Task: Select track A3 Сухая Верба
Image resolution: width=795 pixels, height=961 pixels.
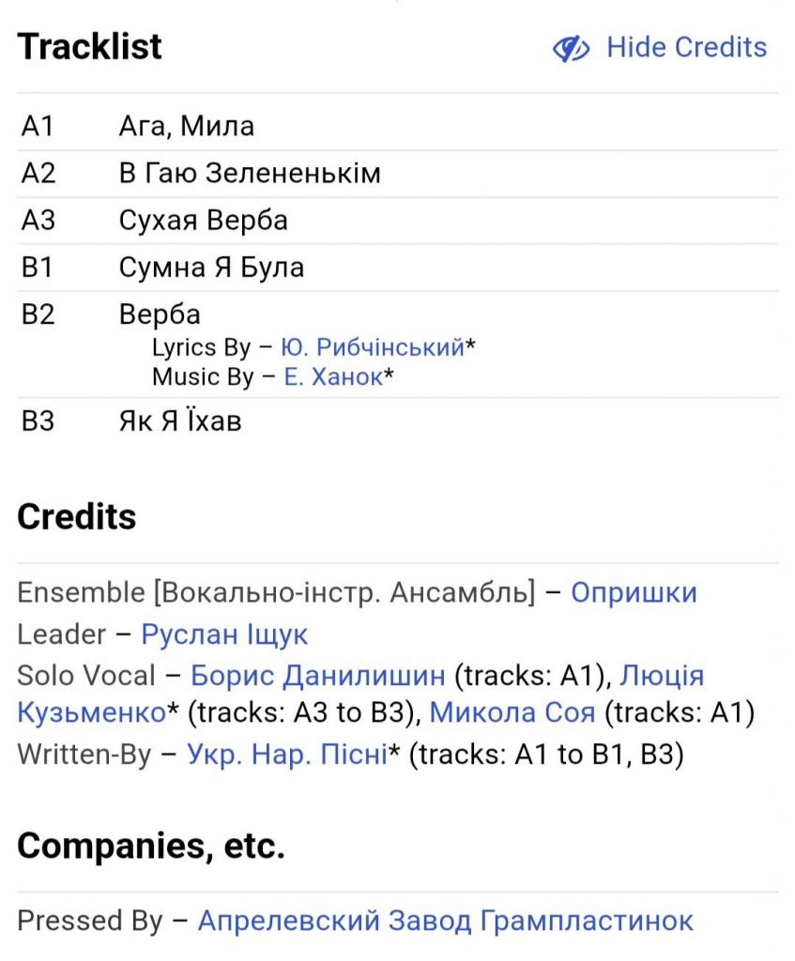Action: point(397,221)
